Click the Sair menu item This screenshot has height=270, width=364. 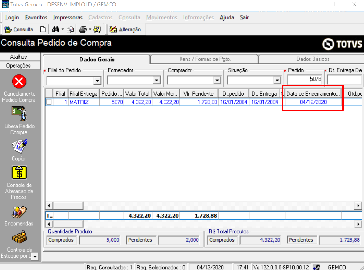click(244, 17)
